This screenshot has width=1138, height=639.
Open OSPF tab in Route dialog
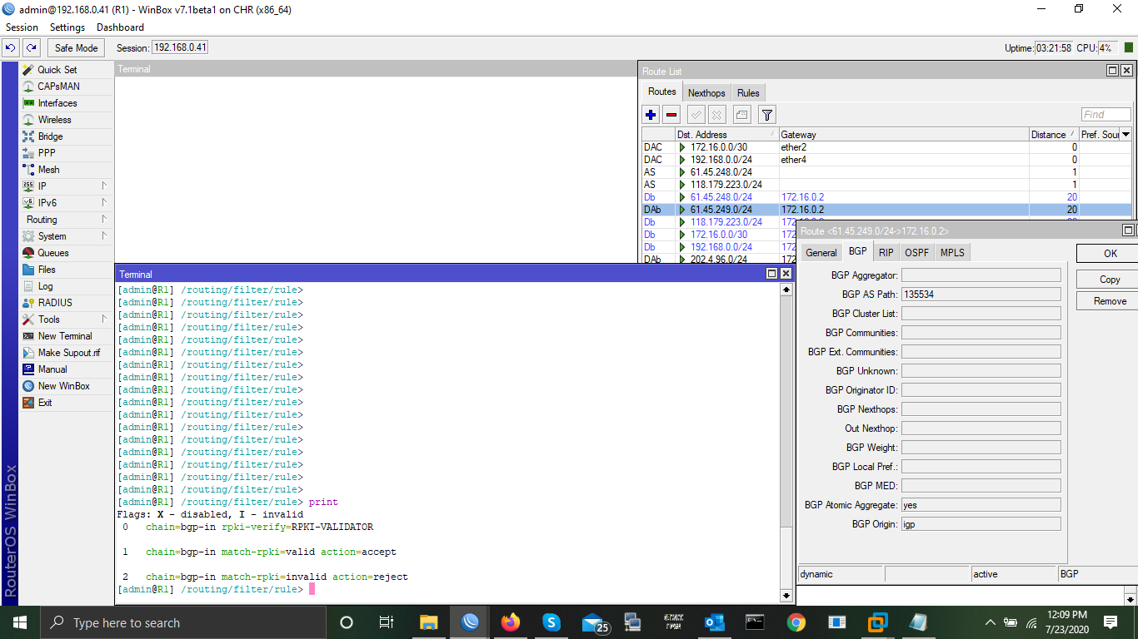click(x=916, y=253)
